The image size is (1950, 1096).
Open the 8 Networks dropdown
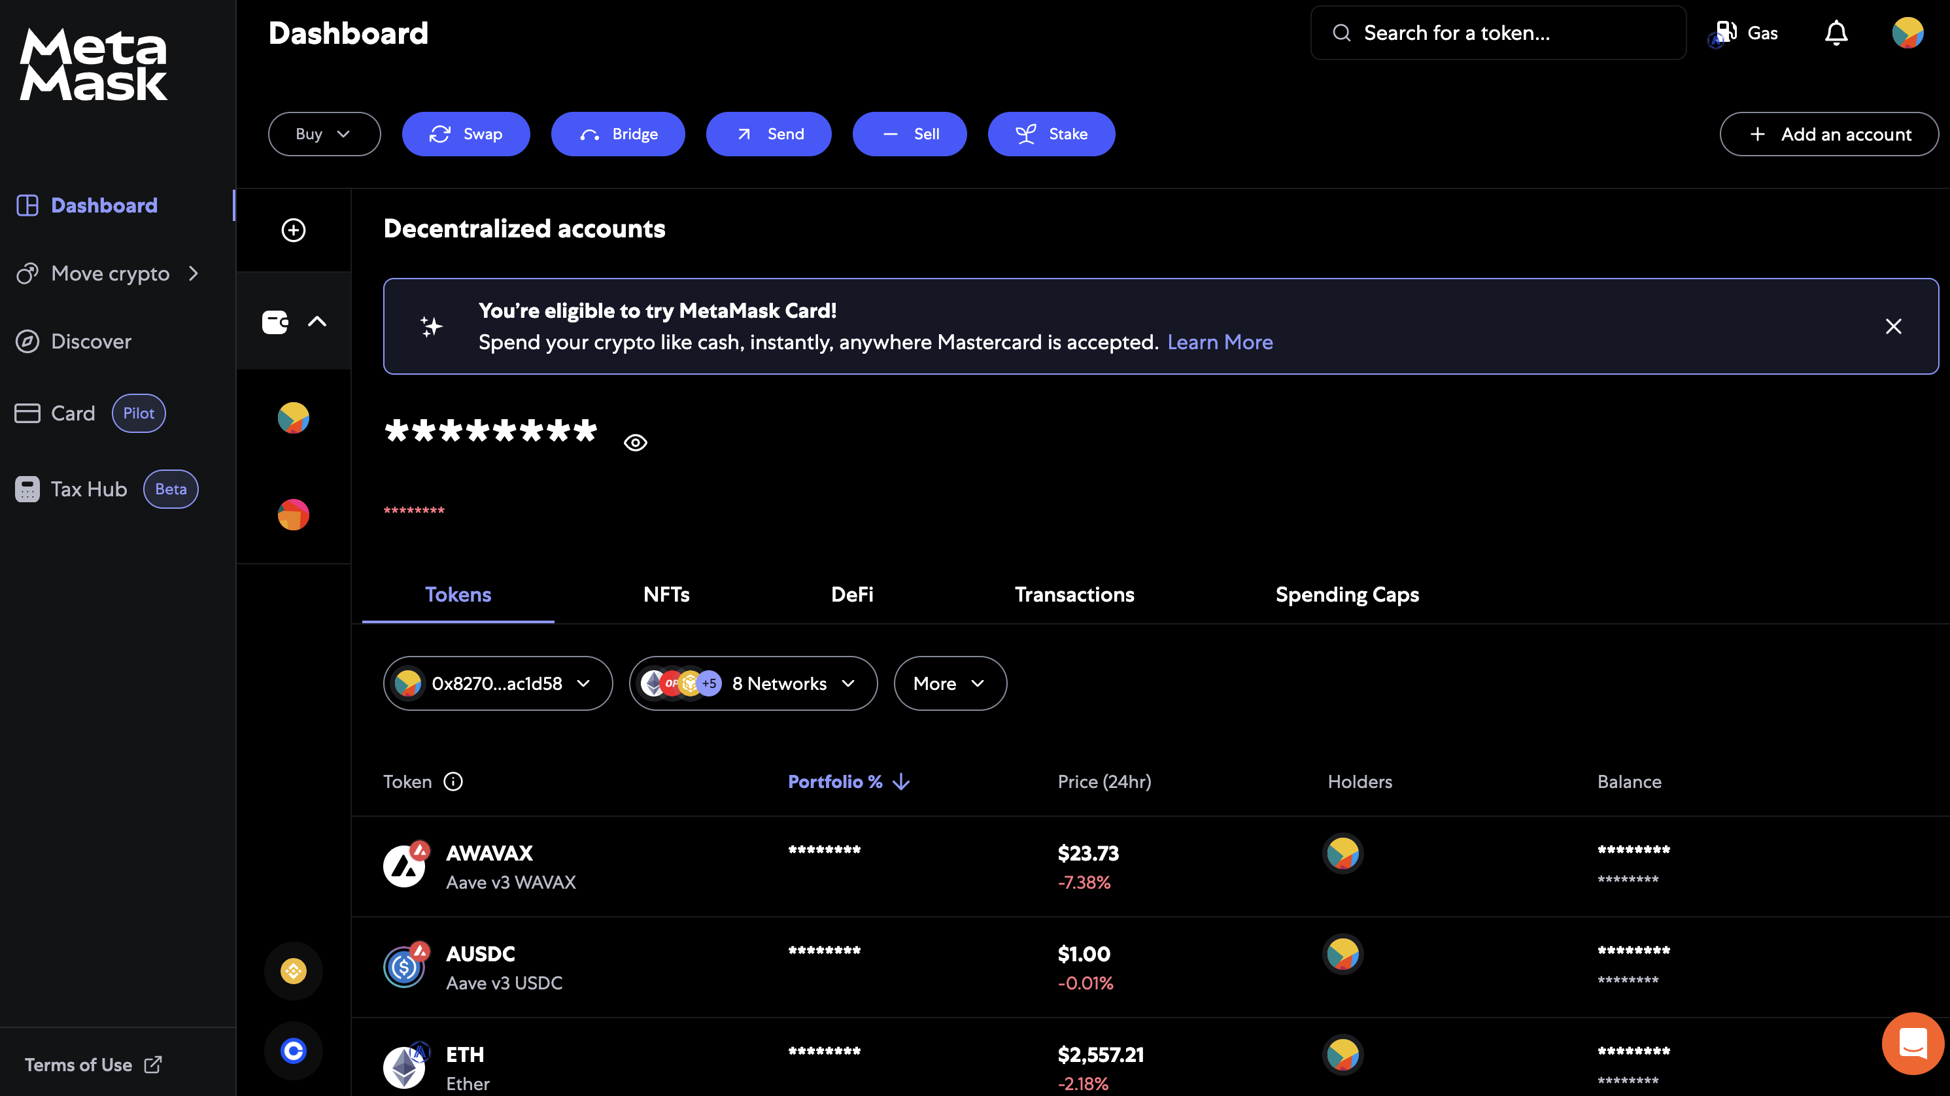tap(753, 683)
